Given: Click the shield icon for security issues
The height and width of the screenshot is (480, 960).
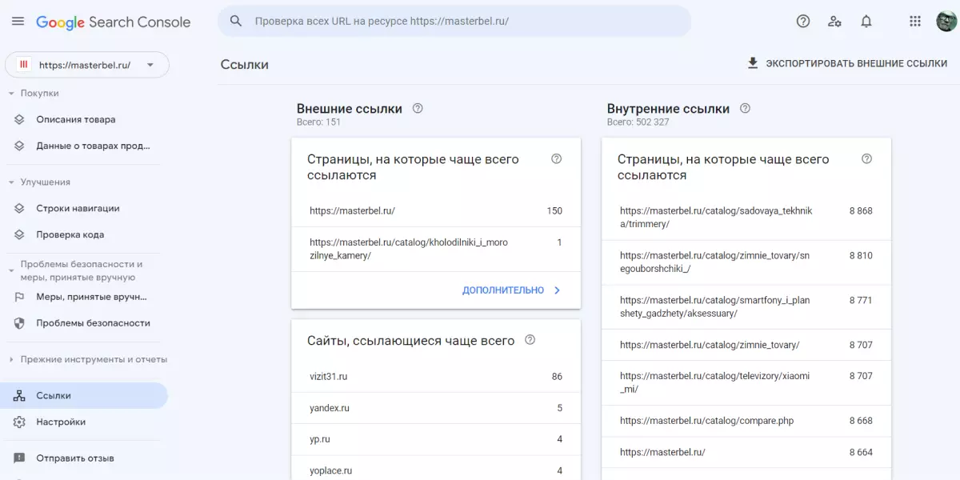Looking at the screenshot, I should click(20, 323).
